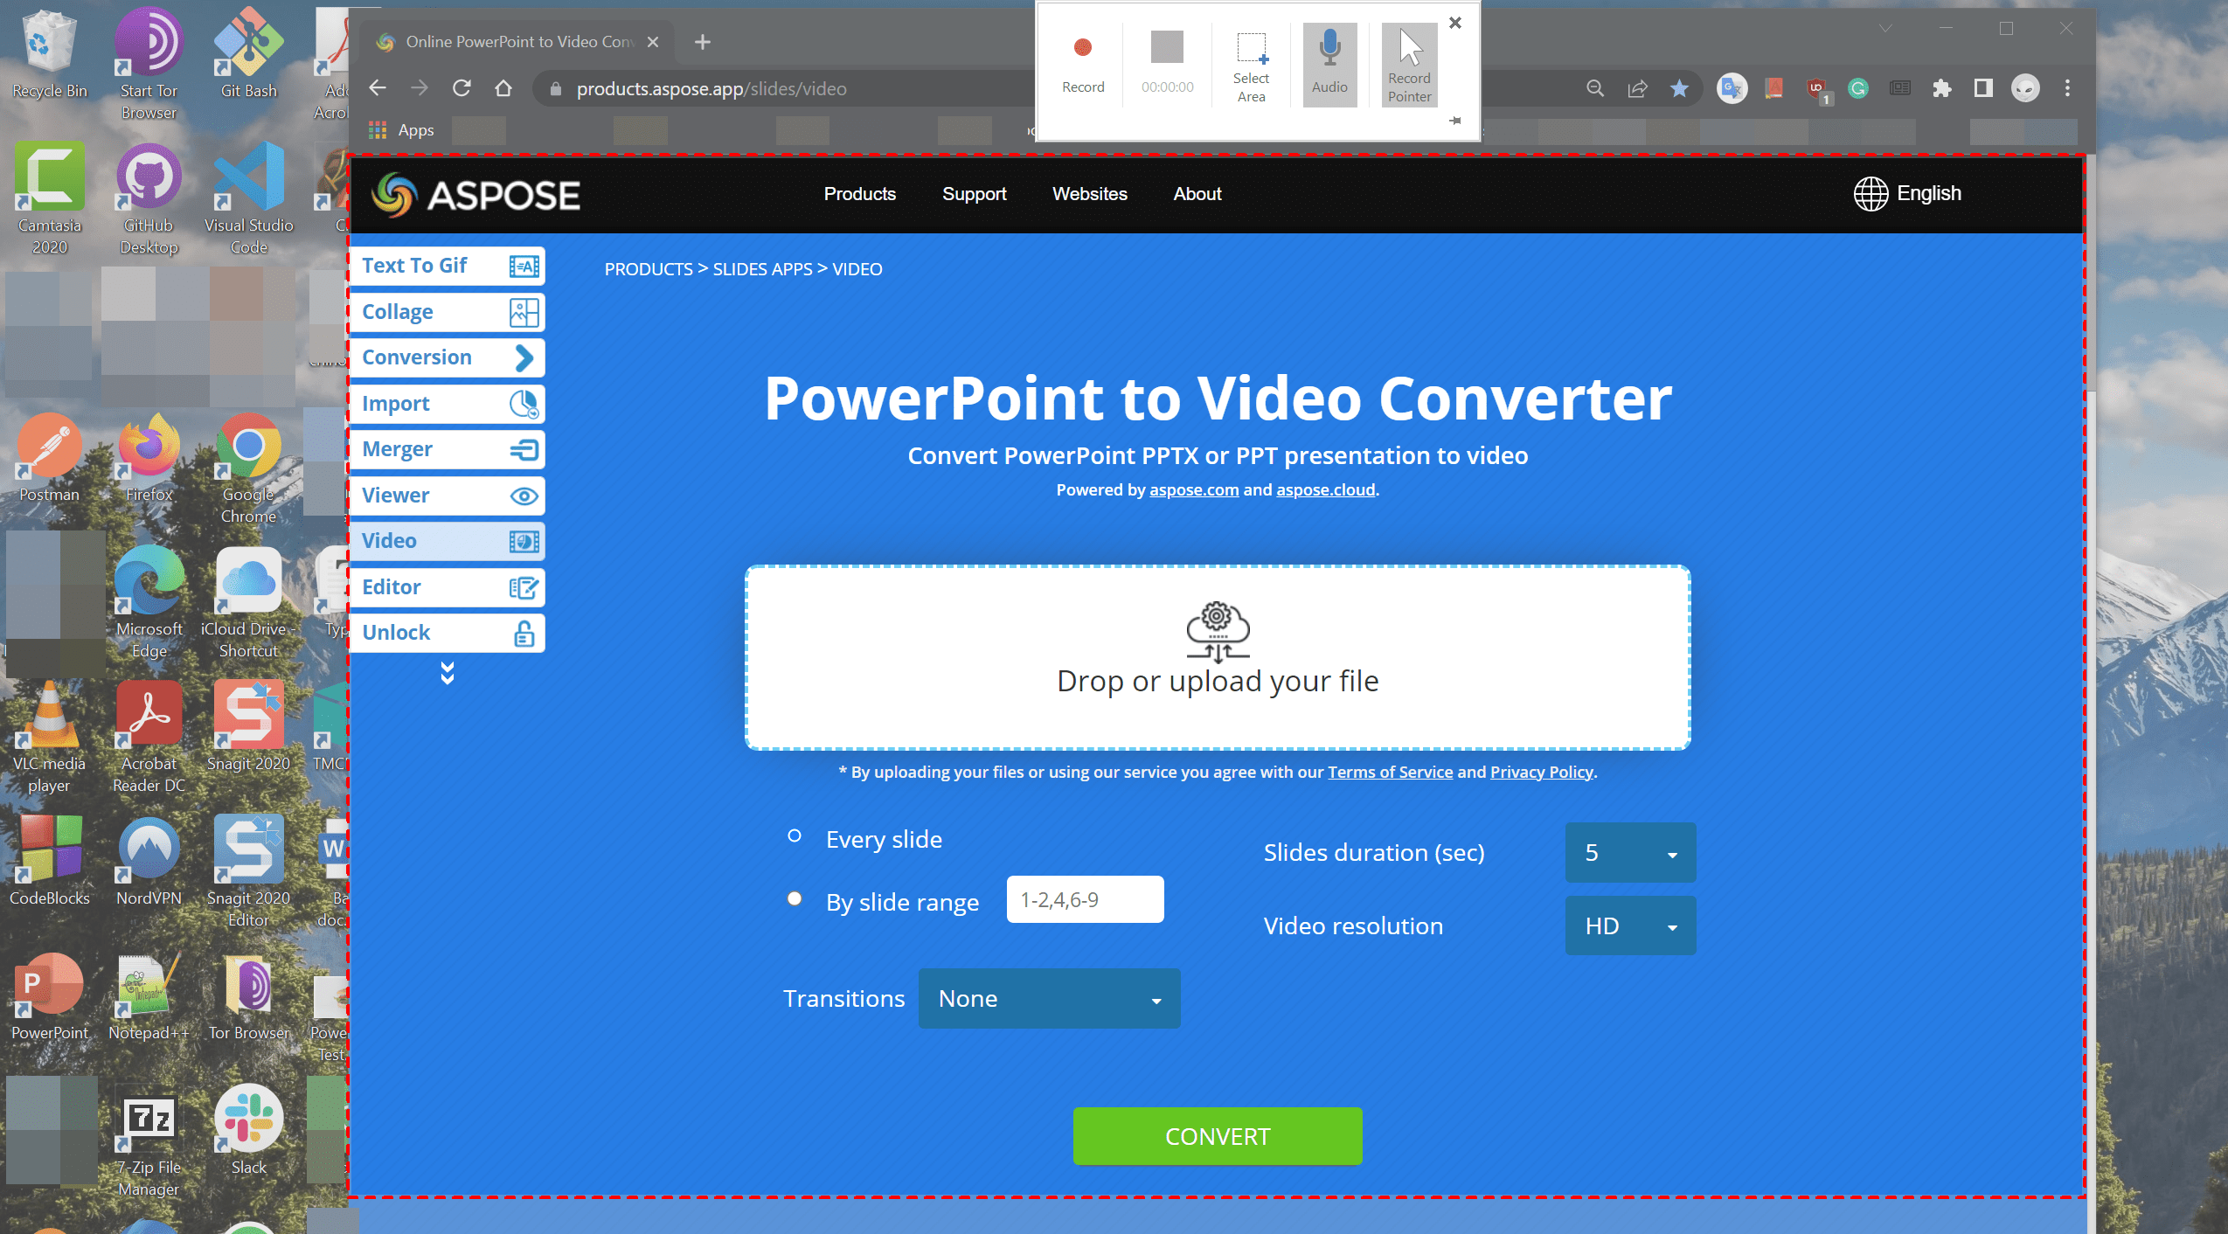2228x1234 pixels.
Task: Open the Viewer eye icon
Action: click(x=523, y=496)
